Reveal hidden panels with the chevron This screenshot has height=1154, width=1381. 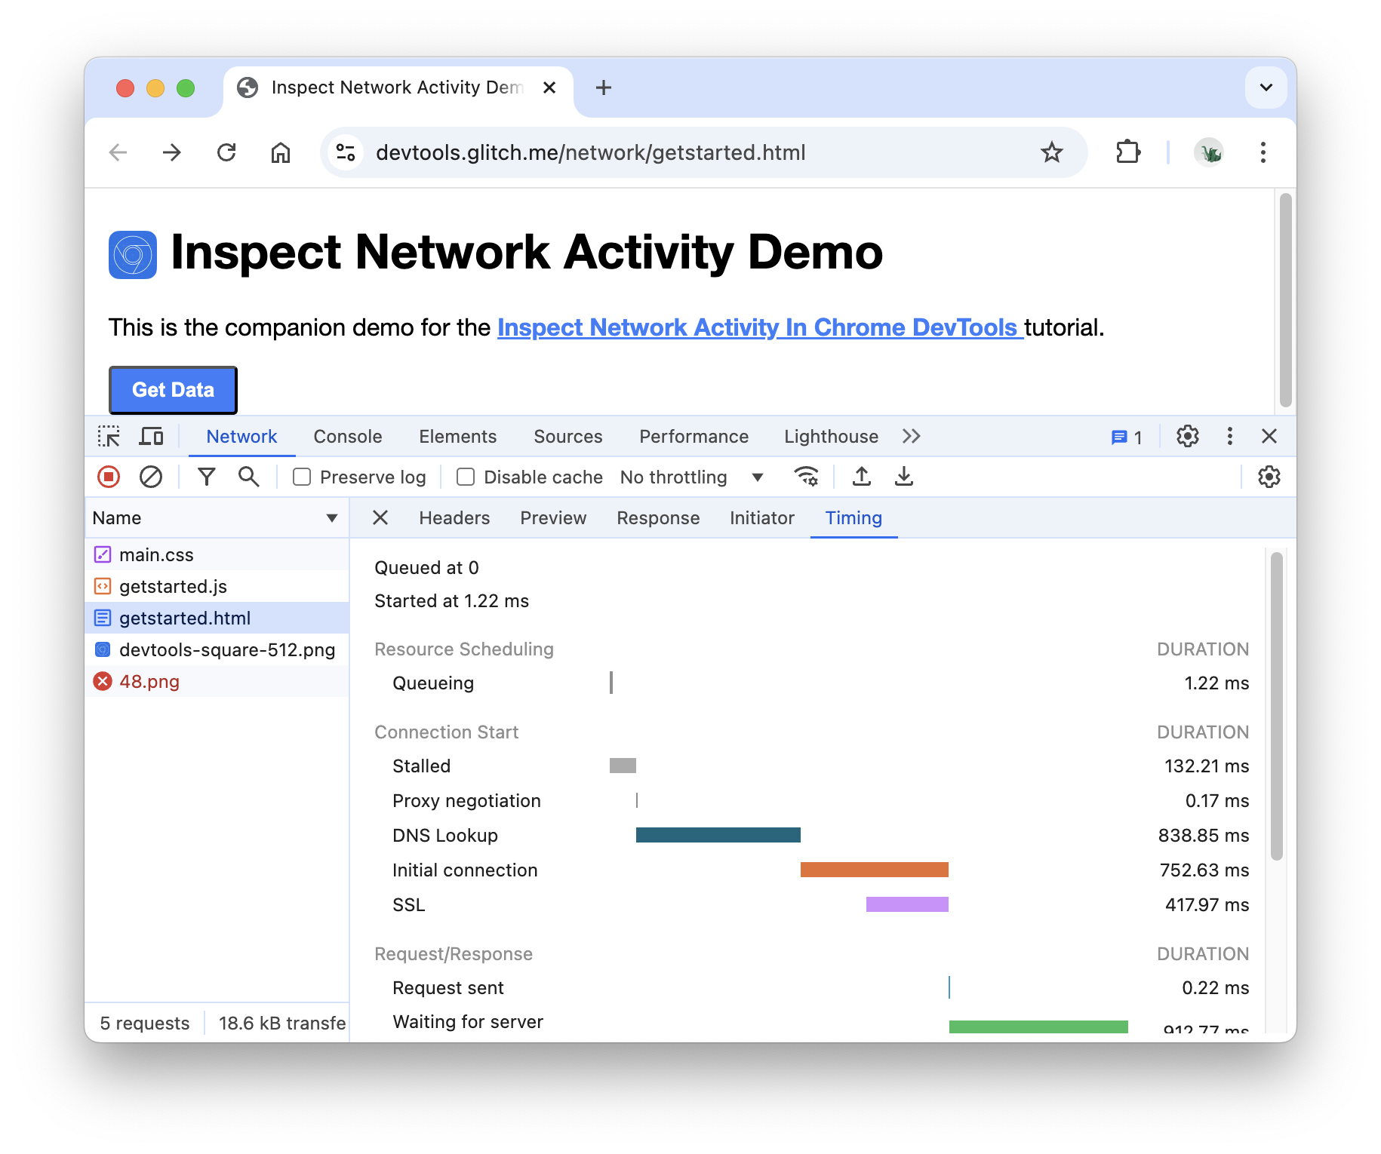coord(911,436)
